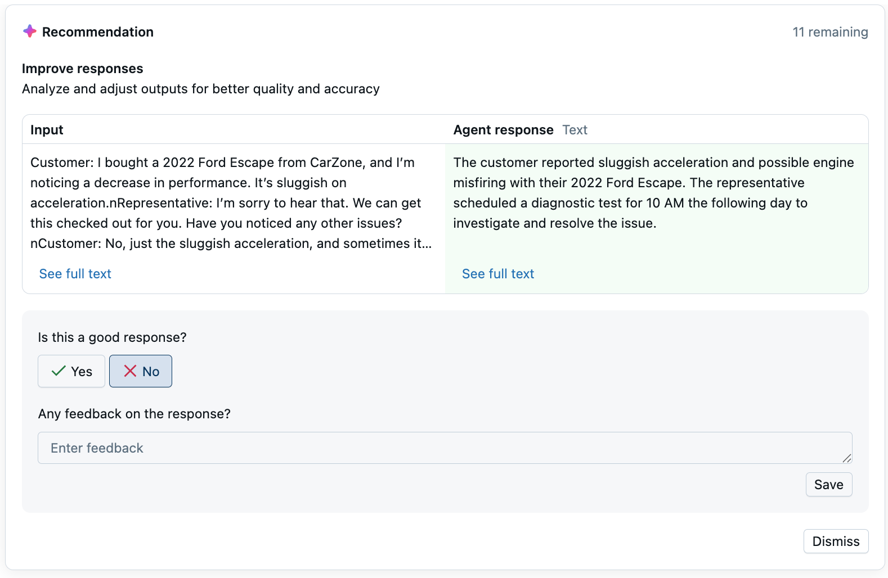The image size is (888, 578).
Task: Save the feedback
Action: click(828, 485)
